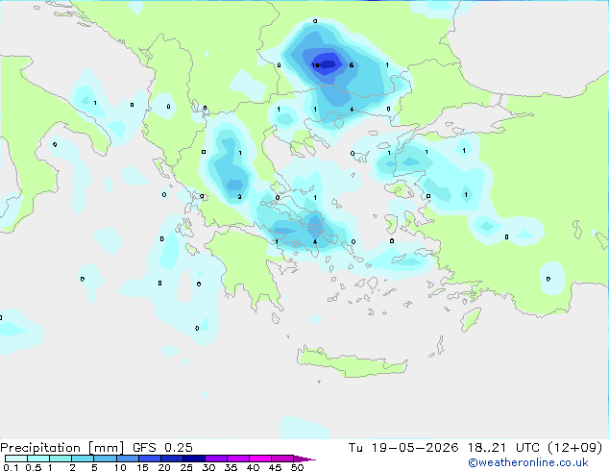The image size is (609, 471).
Task: Click the "Tu 19-05-2026" date text
Action: 403,447
